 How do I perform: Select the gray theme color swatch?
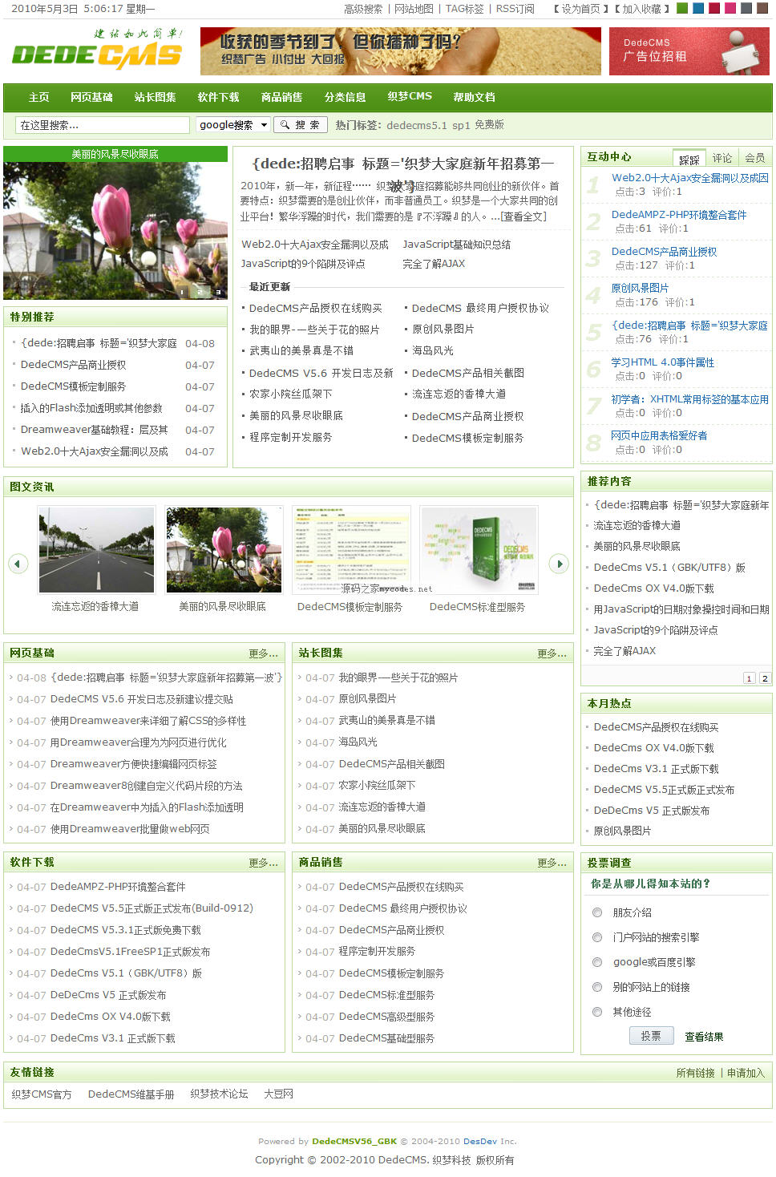[746, 8]
